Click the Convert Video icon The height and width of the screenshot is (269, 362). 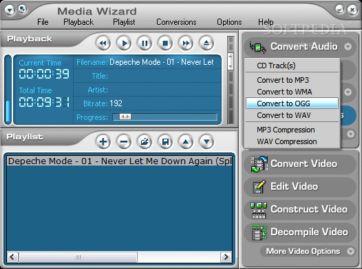pos(259,164)
